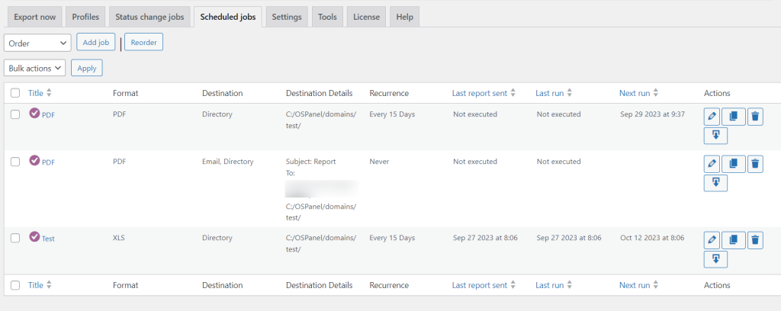This screenshot has width=781, height=311.
Task: Select all jobs using the header checkbox
Action: coord(15,93)
